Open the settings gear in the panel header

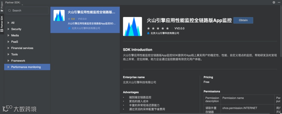point(274,2)
